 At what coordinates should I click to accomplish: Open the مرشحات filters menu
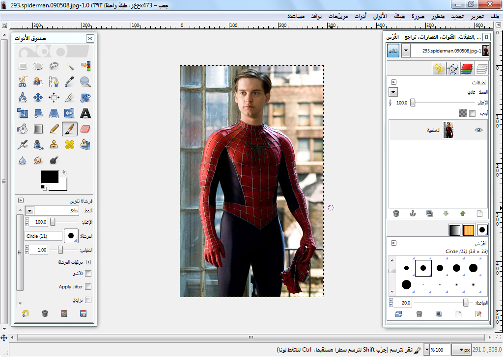point(338,16)
